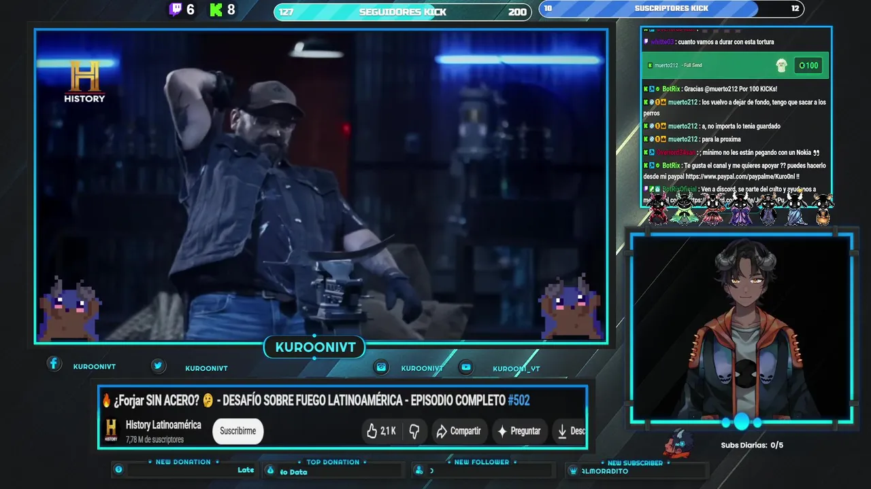
Task: Click the Nokia message in chat
Action: [761, 153]
